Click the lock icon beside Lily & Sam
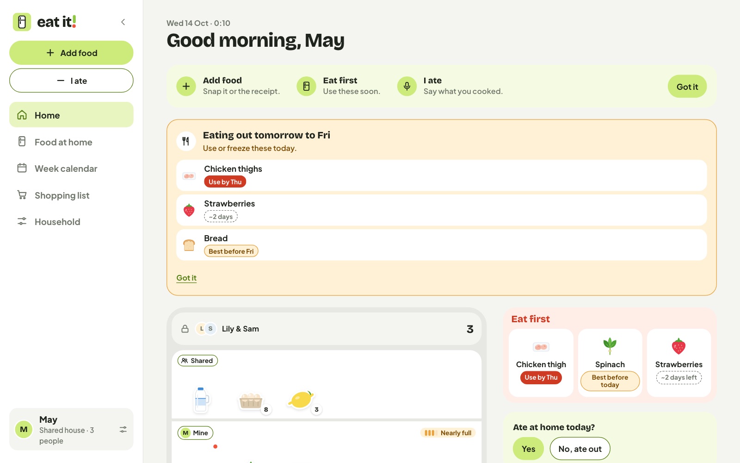 point(185,329)
